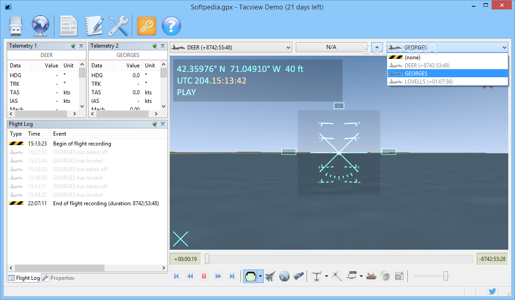The height and width of the screenshot is (300, 515).
Task: Click the right arrow of Flight Log's horizontal scrollbar
Action: (x=164, y=268)
